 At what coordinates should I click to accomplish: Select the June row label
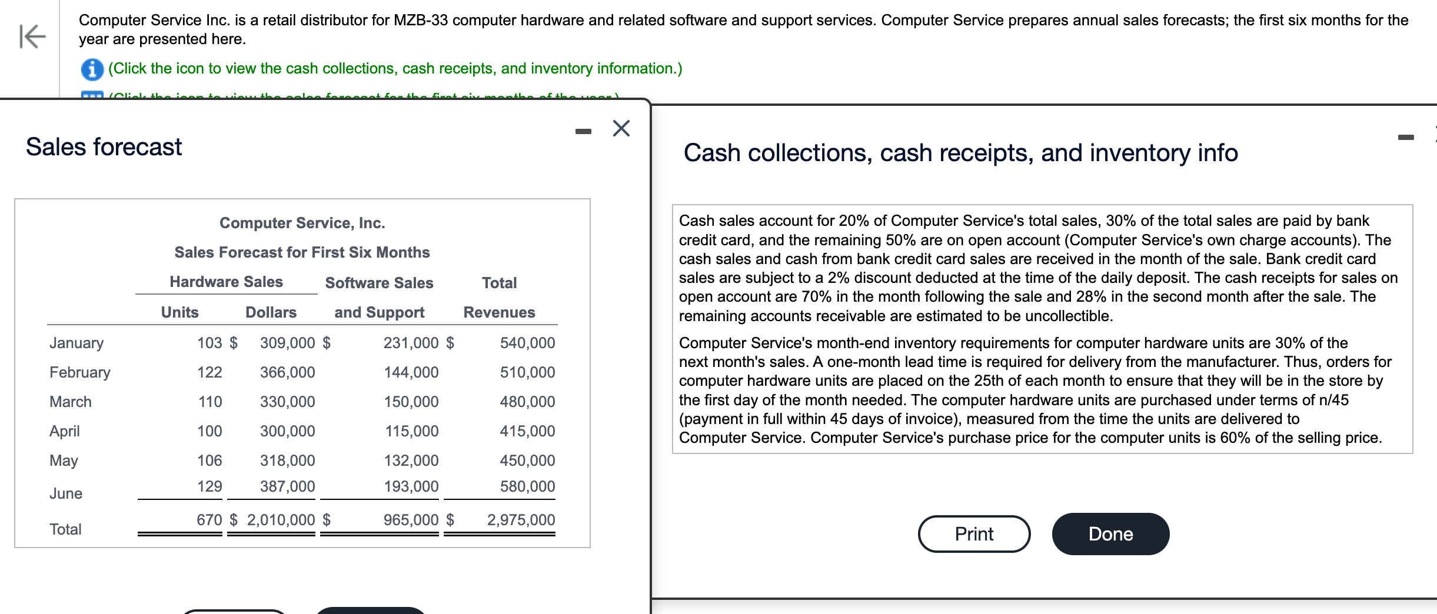66,493
